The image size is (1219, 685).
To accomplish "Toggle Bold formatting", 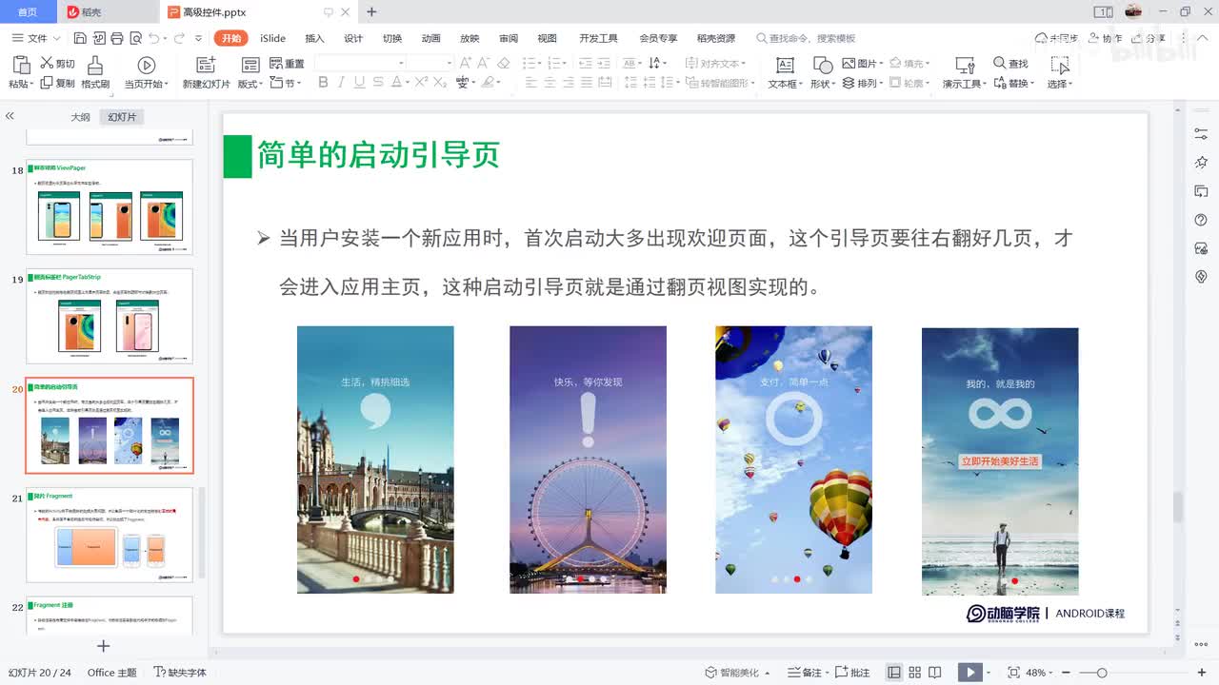I will (x=323, y=83).
